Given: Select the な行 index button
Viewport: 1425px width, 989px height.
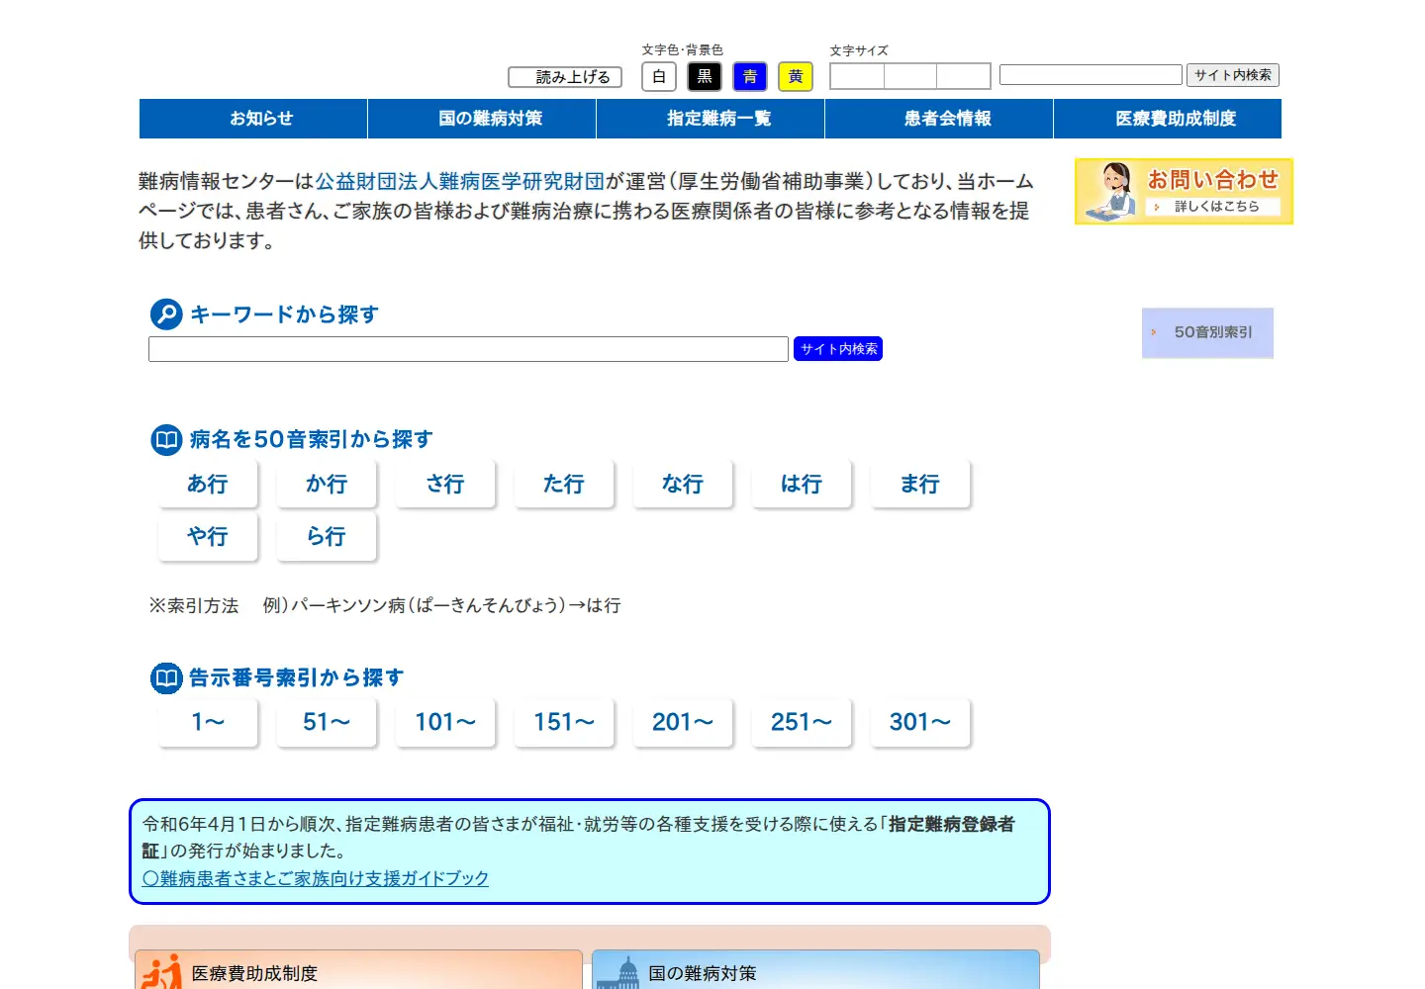Looking at the screenshot, I should [x=683, y=484].
